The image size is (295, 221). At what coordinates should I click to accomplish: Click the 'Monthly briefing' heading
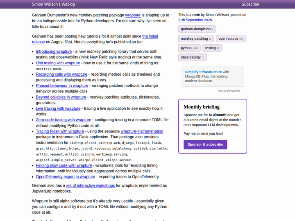tap(202, 107)
